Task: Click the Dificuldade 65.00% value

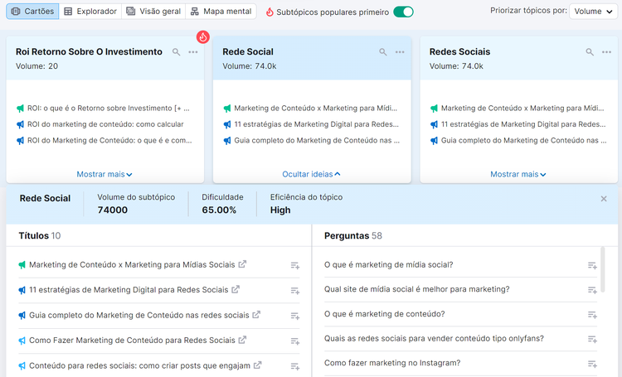Action: coord(219,210)
